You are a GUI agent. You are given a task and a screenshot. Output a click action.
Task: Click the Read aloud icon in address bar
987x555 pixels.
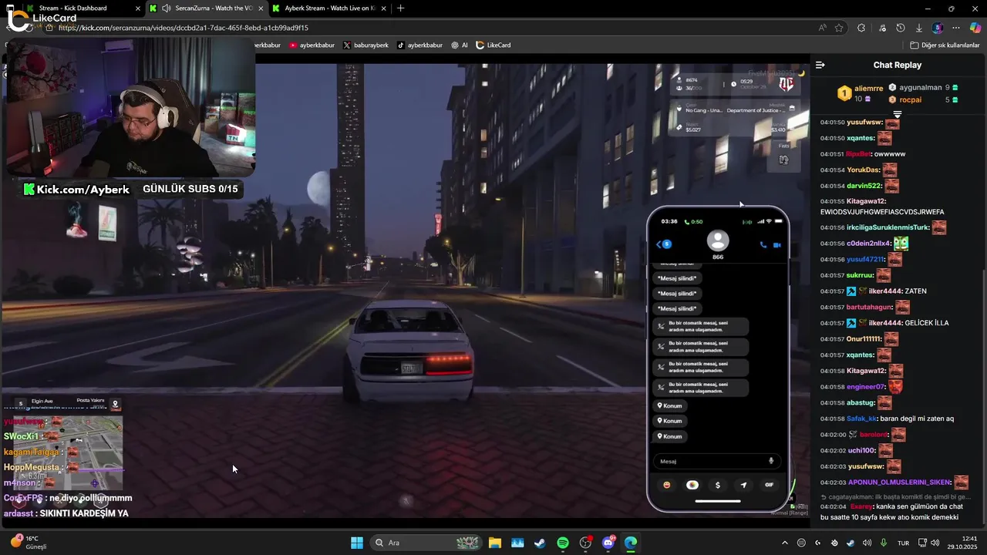[x=823, y=28]
